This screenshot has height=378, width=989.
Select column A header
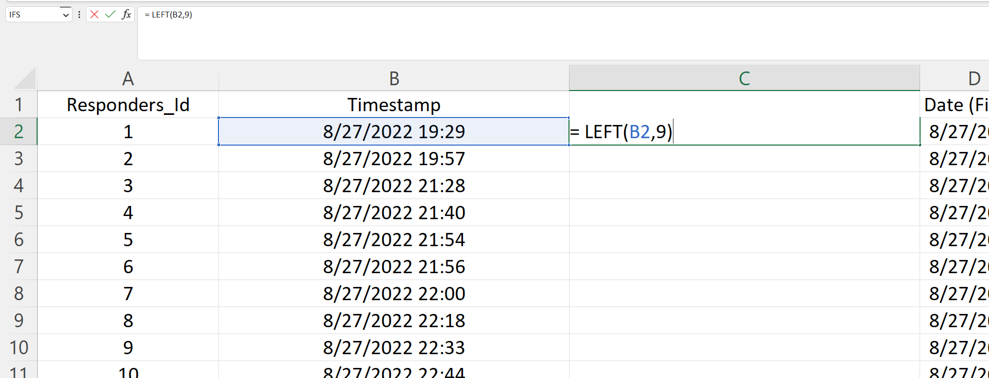click(127, 78)
